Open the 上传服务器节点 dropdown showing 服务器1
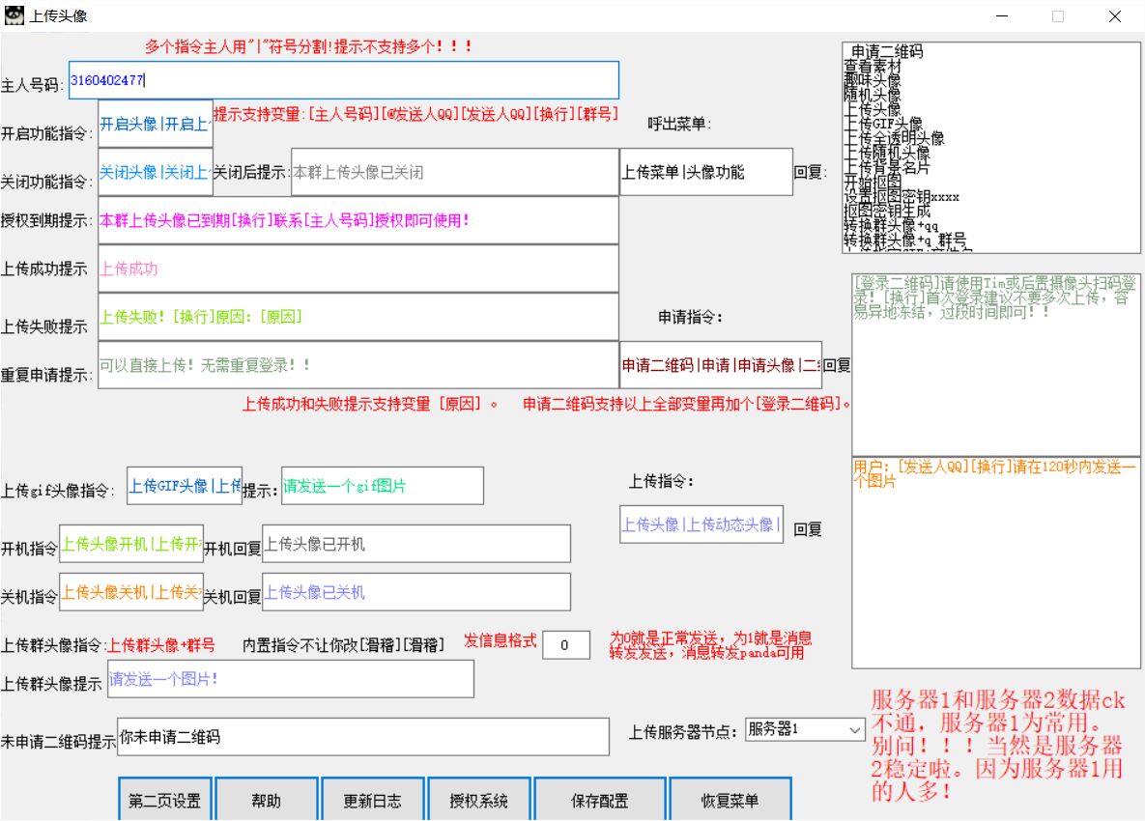This screenshot has height=821, width=1145. tap(805, 729)
